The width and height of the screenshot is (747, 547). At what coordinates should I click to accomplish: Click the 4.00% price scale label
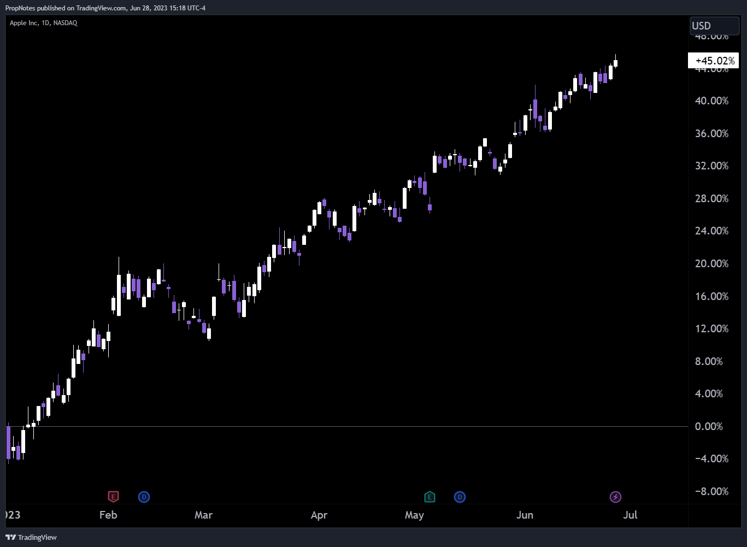coord(709,393)
